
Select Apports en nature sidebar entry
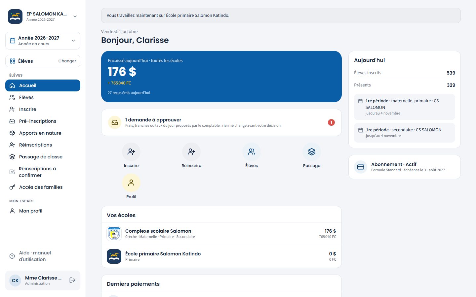click(43, 133)
